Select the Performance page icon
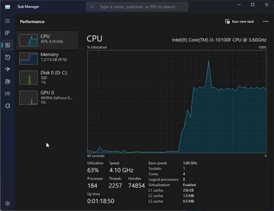The width and height of the screenshot is (274, 211). [x=7, y=45]
